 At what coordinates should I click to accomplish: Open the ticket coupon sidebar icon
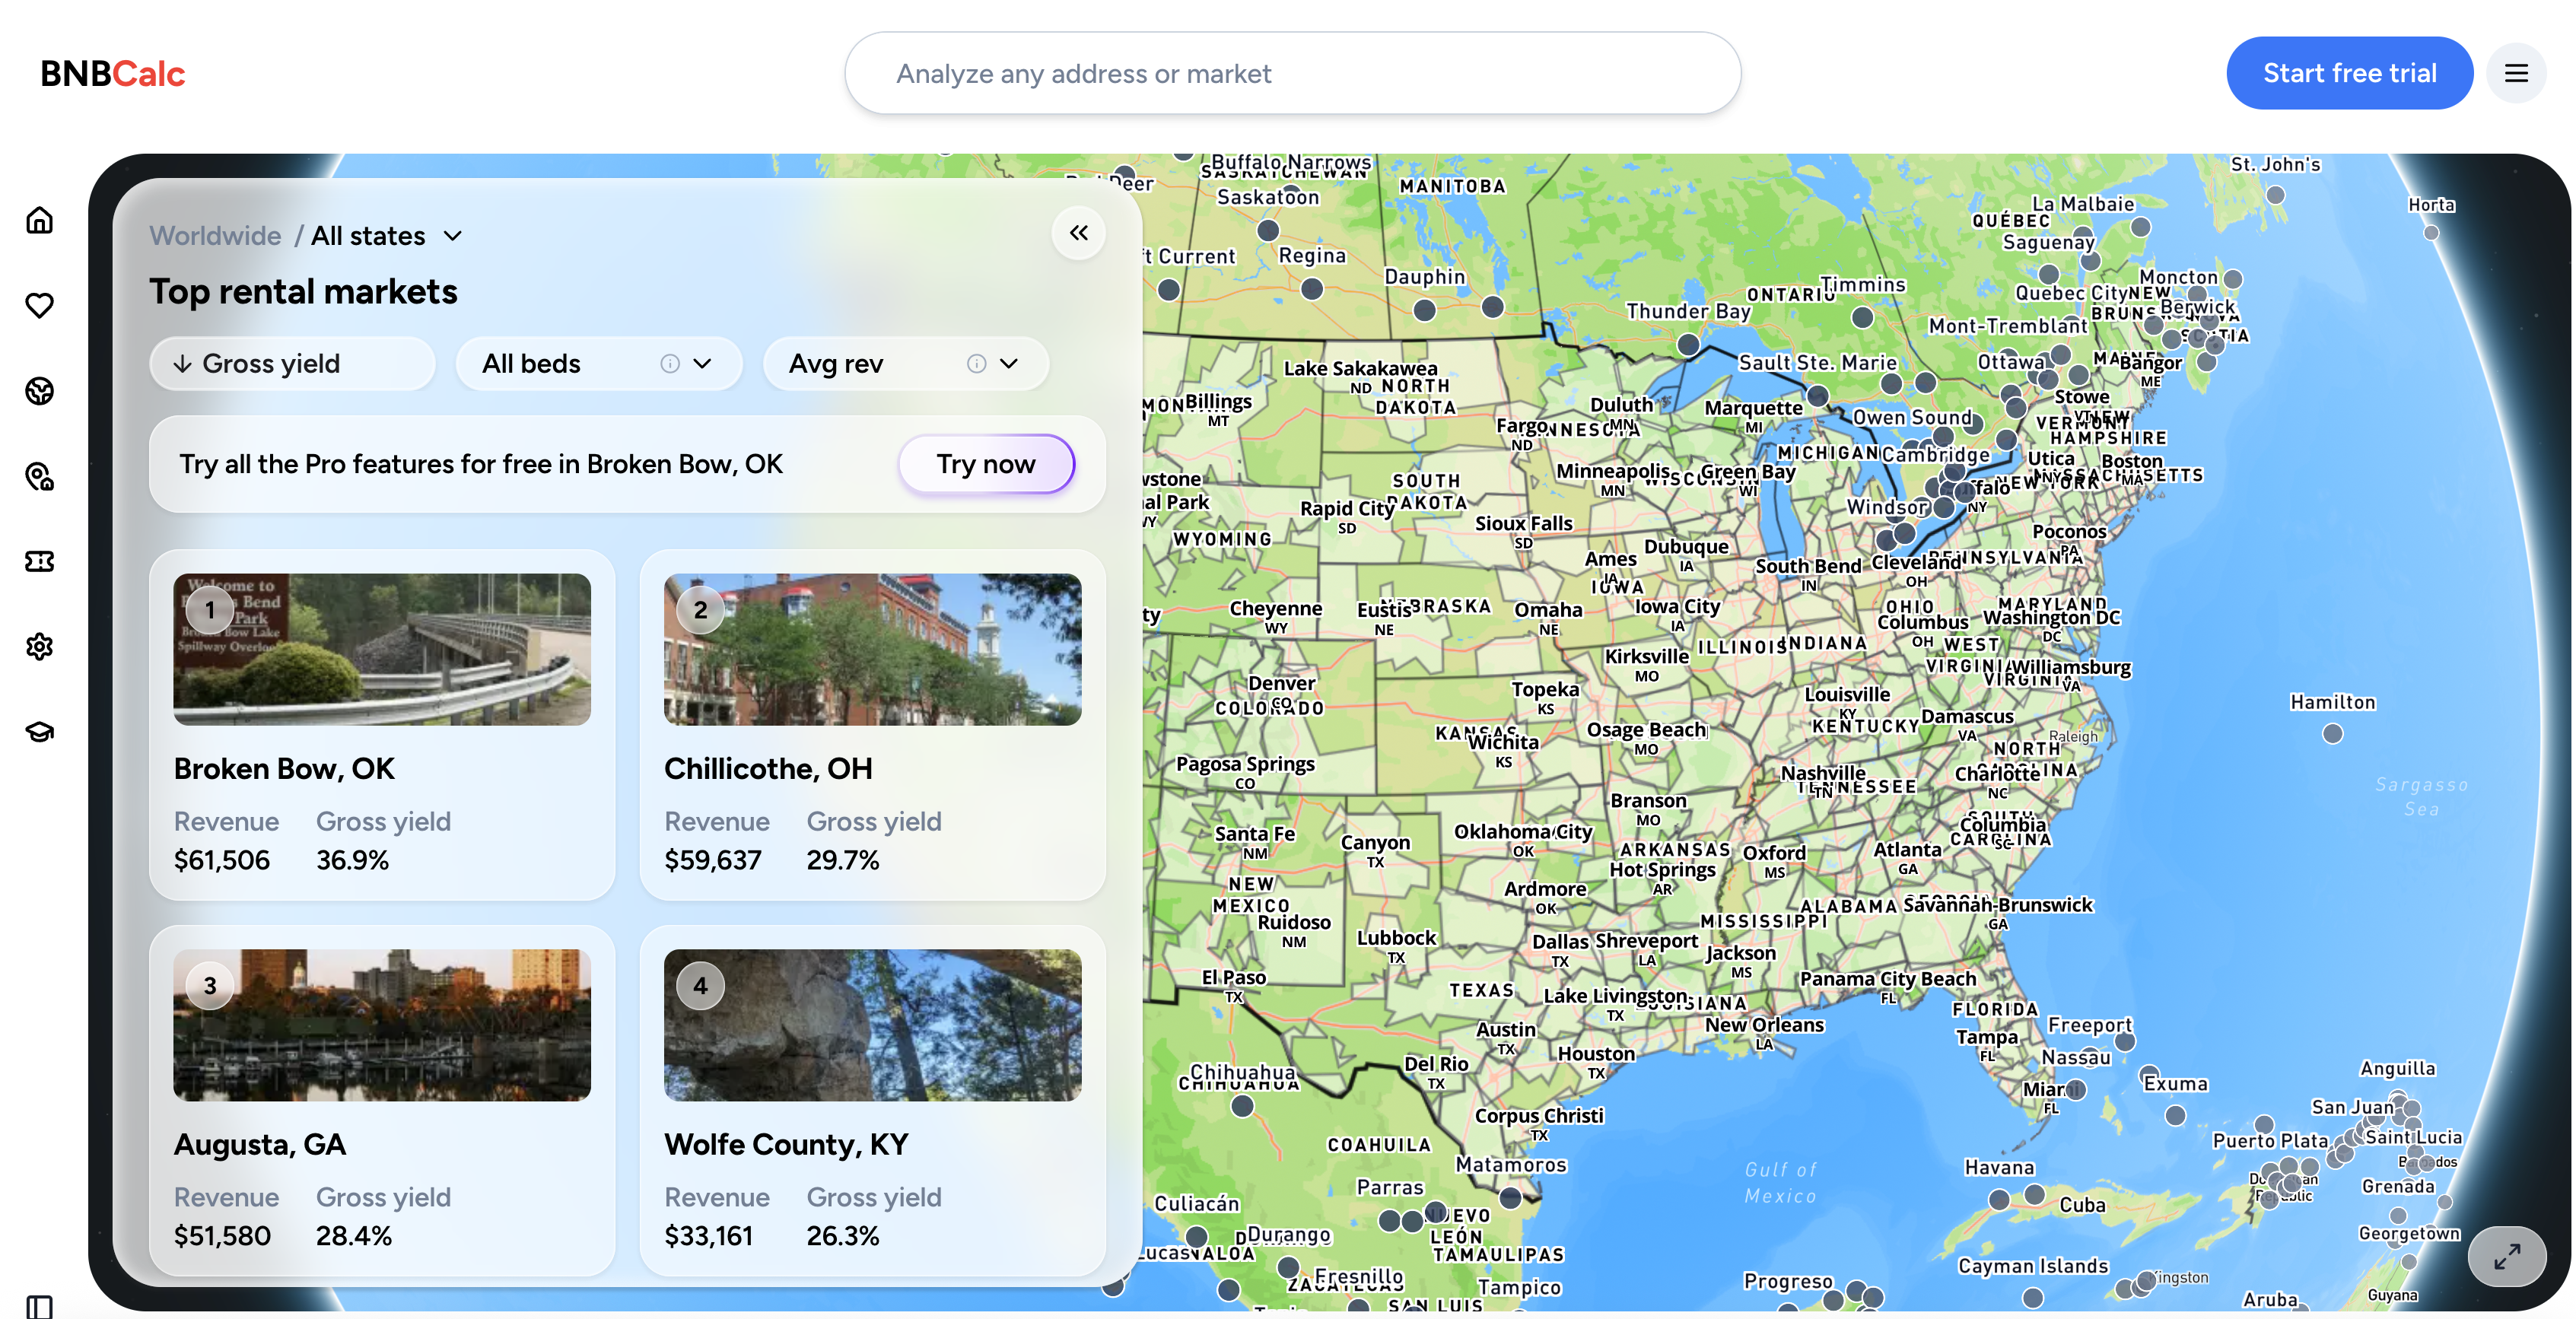[x=39, y=561]
